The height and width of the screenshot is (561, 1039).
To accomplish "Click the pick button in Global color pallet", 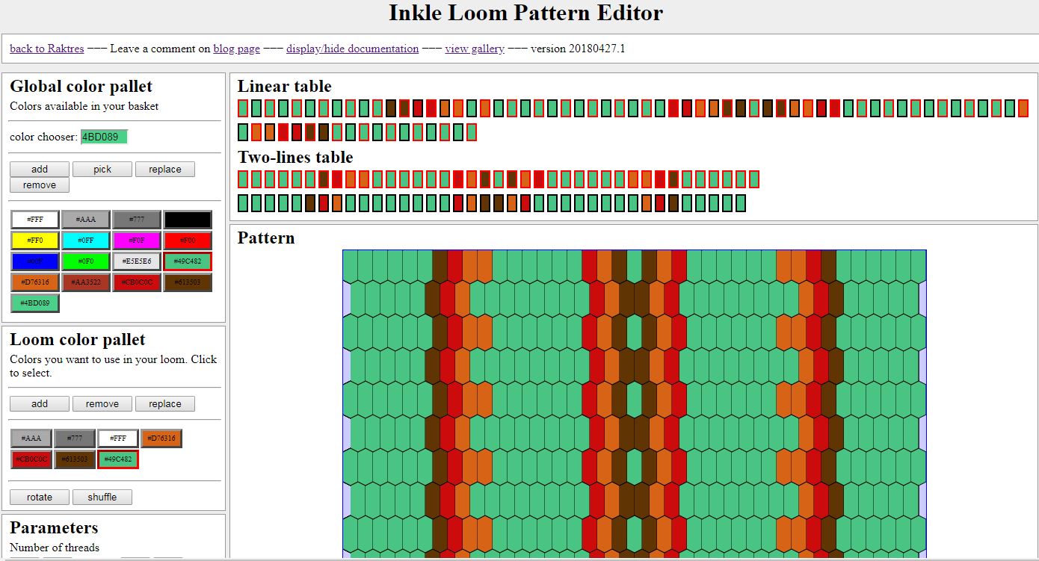I will coord(102,169).
